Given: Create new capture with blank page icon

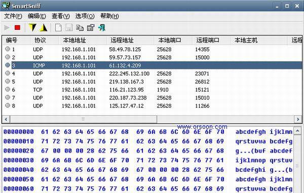Looking at the screenshot, I should (58, 28).
